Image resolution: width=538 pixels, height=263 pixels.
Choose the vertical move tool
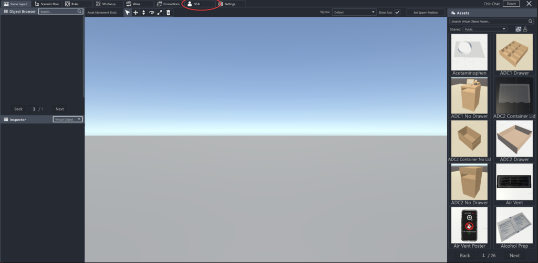coord(143,13)
